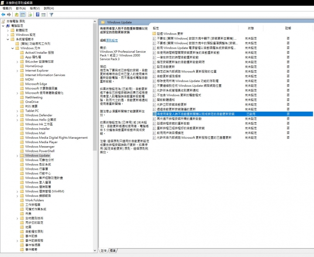Switch to the 標準 tab at bottom
314x257 pixels.
click(x=113, y=250)
